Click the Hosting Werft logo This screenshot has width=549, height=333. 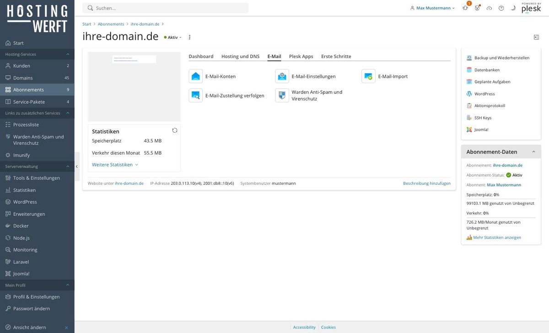(x=37, y=19)
